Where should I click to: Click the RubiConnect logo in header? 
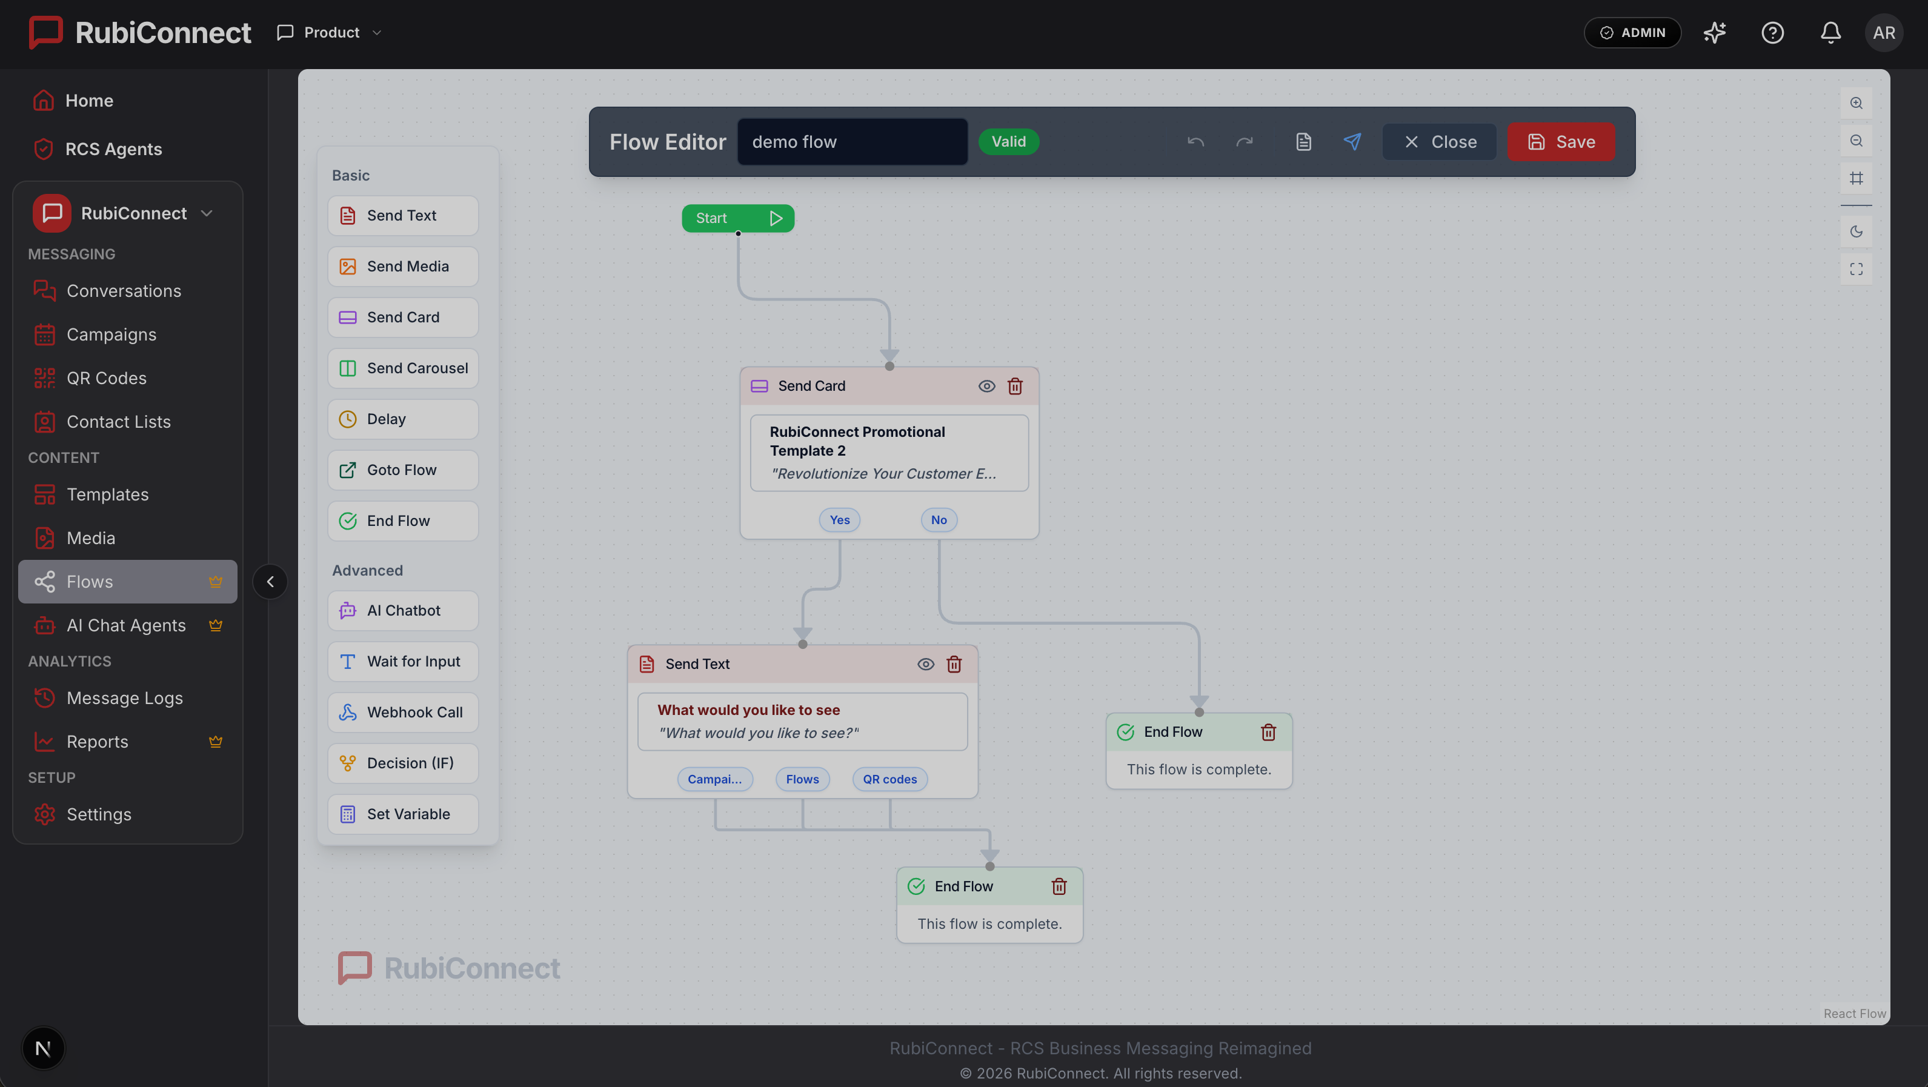139,32
